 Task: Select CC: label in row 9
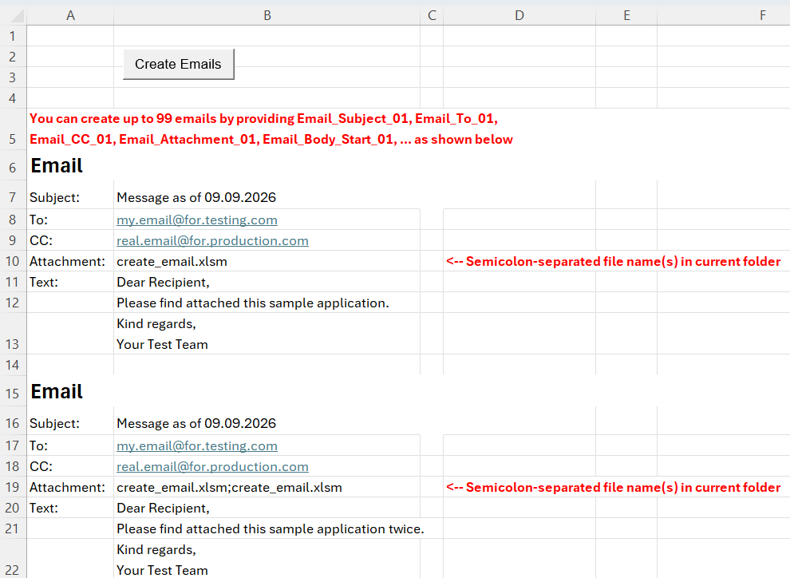41,241
